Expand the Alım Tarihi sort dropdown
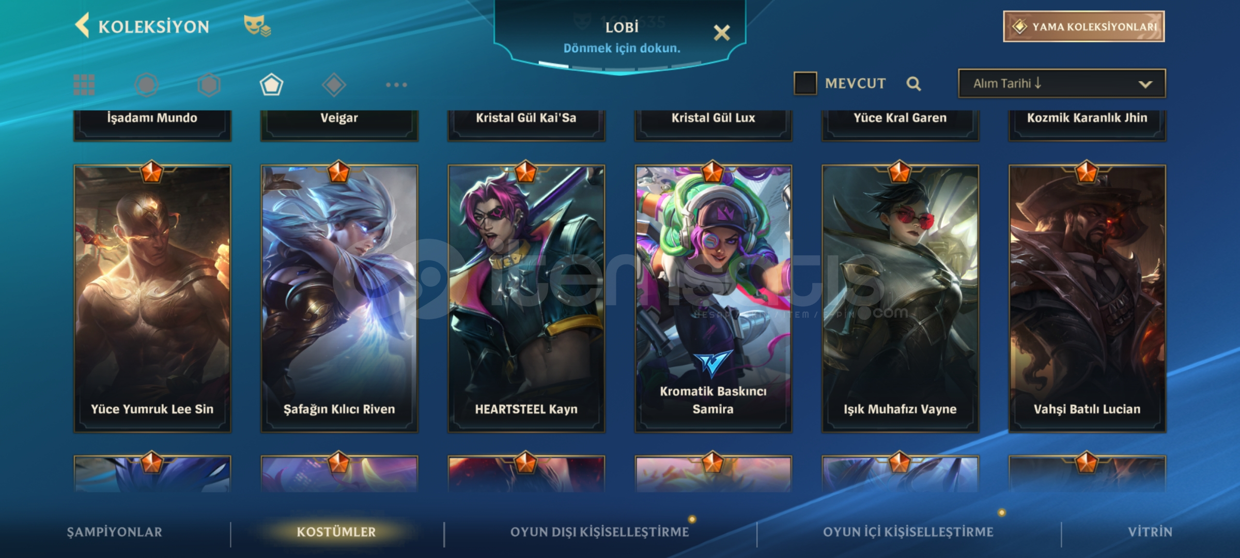Viewport: 1240px width, 558px height. (1062, 83)
